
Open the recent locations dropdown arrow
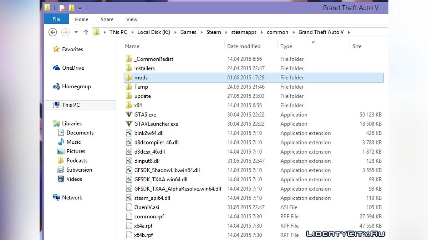click(76, 32)
